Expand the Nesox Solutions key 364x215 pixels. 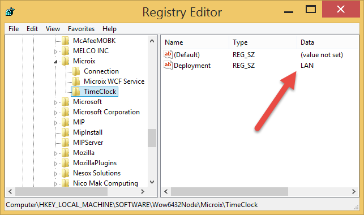coord(55,174)
